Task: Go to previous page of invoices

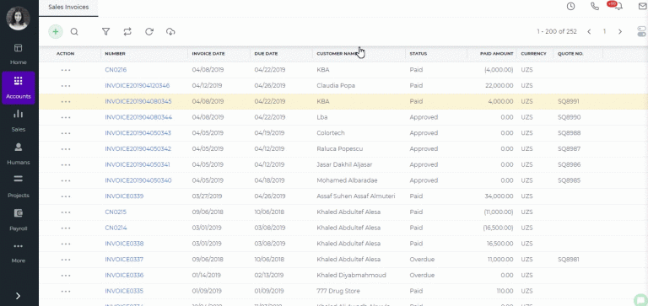Action: (x=589, y=31)
